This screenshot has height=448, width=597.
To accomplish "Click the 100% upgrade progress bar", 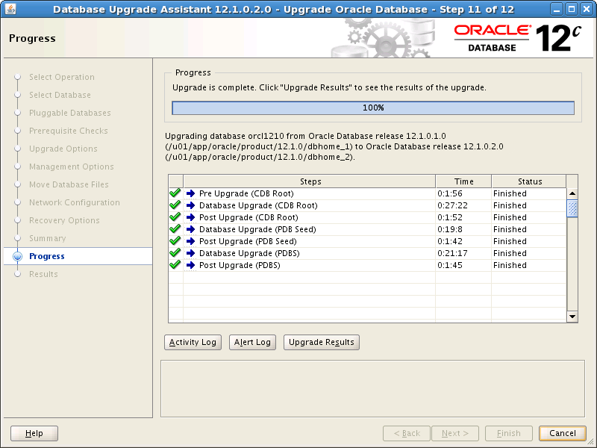I will click(373, 108).
